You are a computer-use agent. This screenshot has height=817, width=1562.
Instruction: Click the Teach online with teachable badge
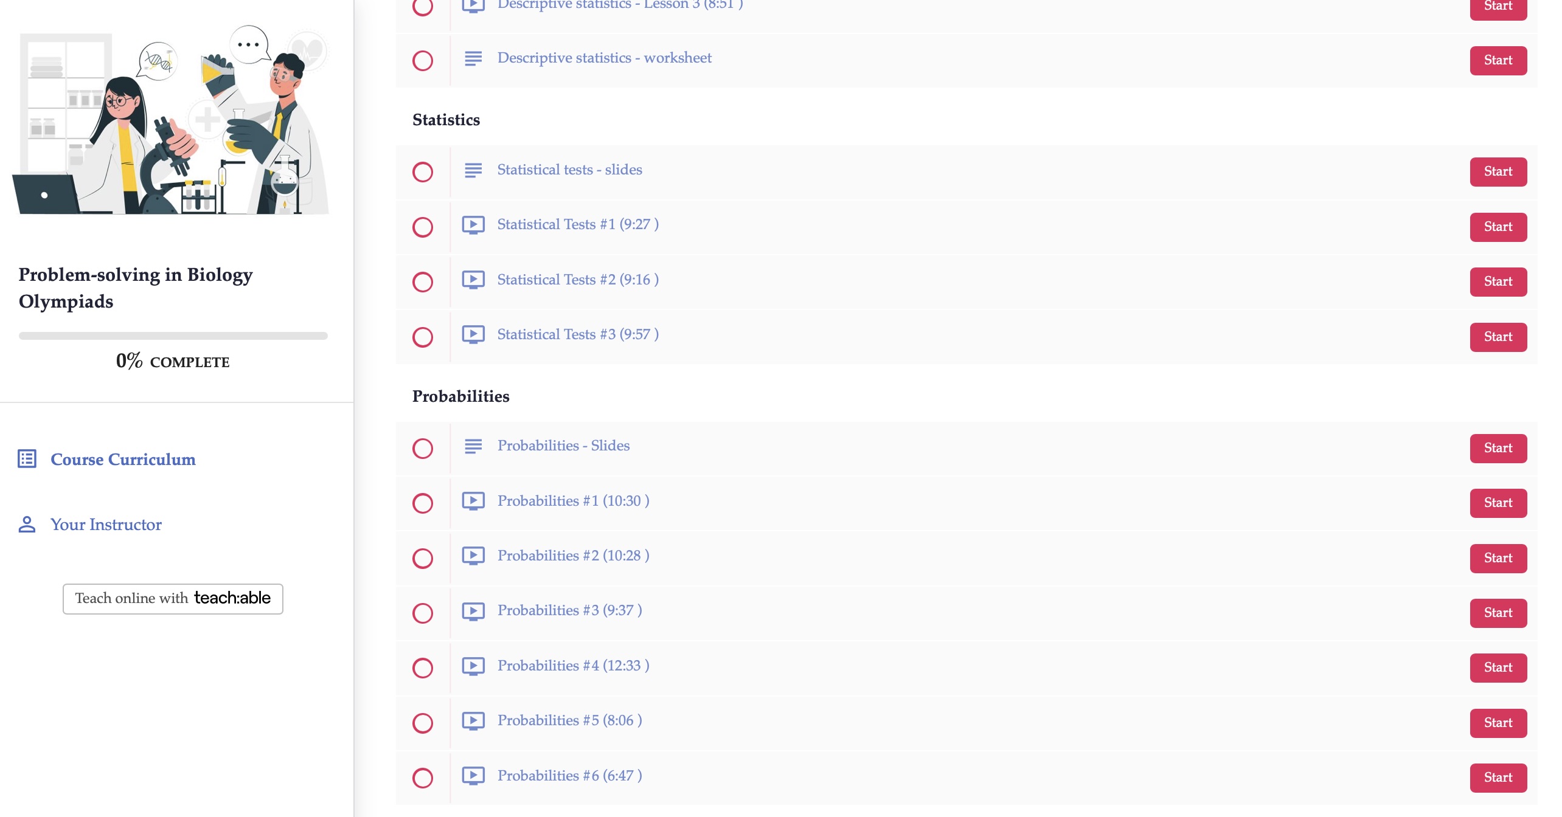(173, 599)
